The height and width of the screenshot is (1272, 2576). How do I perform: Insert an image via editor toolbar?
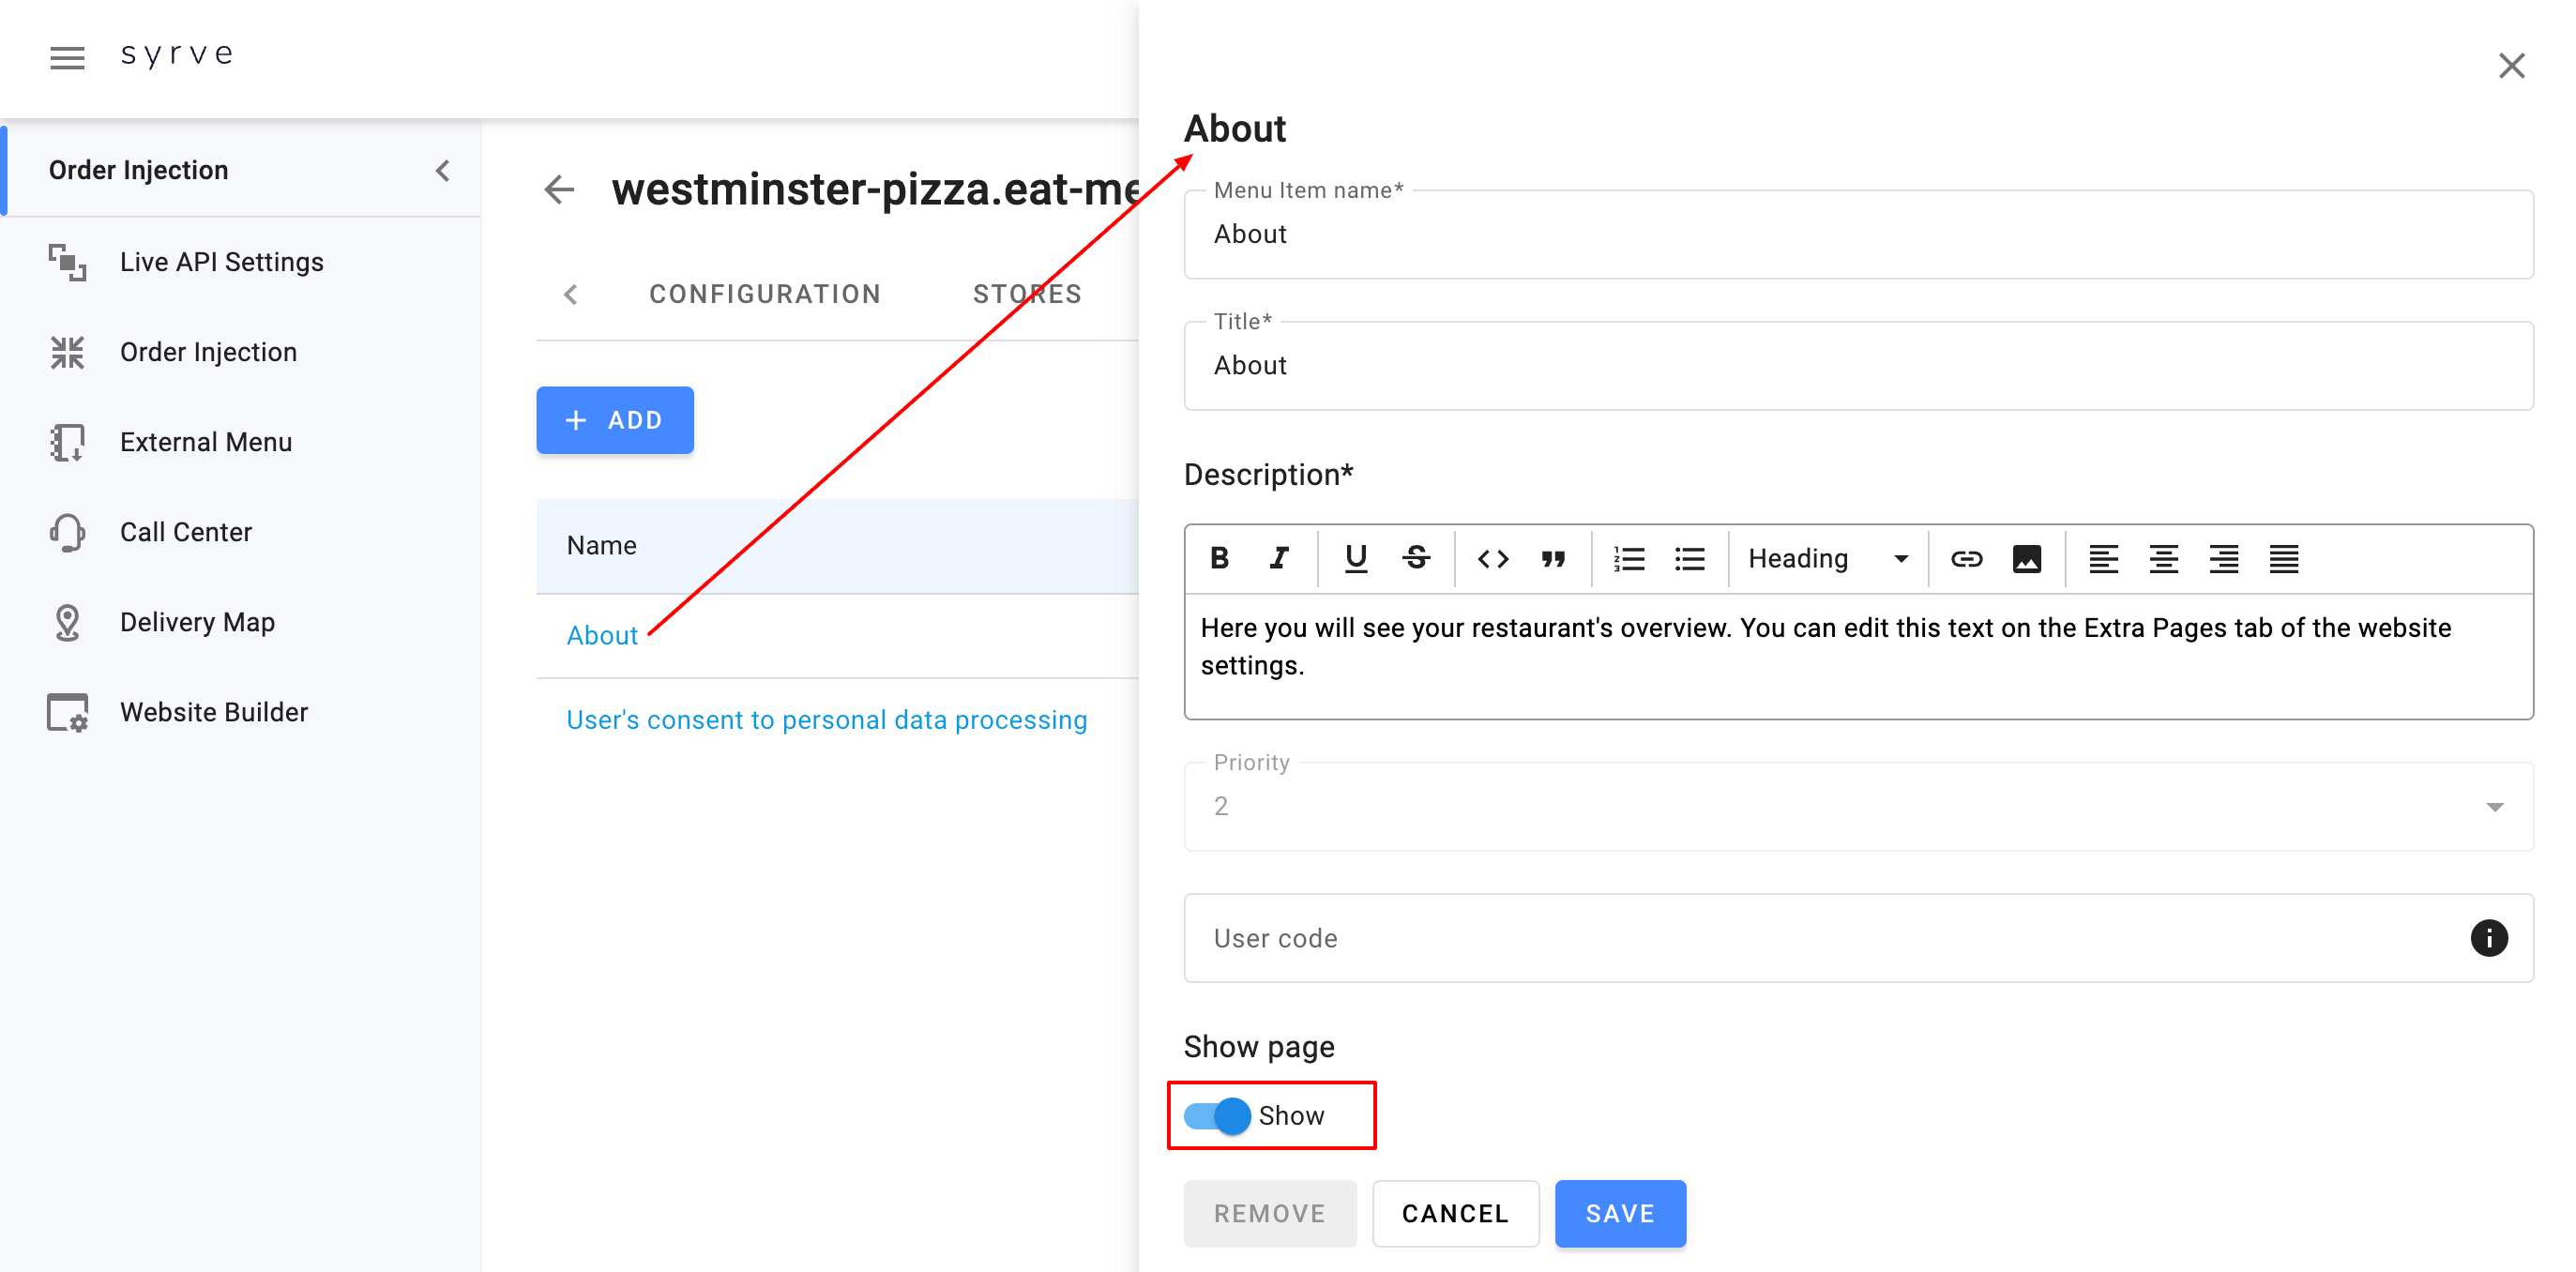tap(2026, 558)
